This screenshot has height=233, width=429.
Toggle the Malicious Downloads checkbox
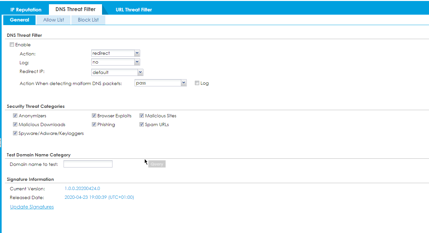point(15,124)
